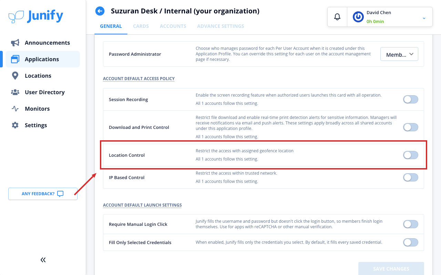The image size is (441, 275).
Task: Click the blue back arrow icon
Action: [x=100, y=11]
